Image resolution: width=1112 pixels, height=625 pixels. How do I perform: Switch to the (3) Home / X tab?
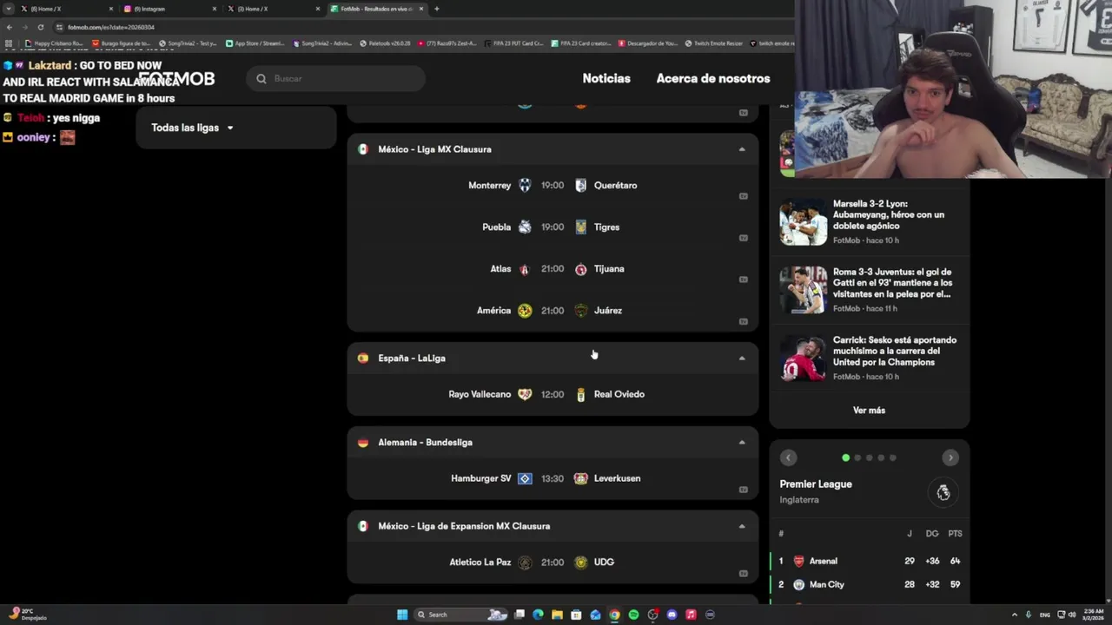pyautogui.click(x=273, y=9)
